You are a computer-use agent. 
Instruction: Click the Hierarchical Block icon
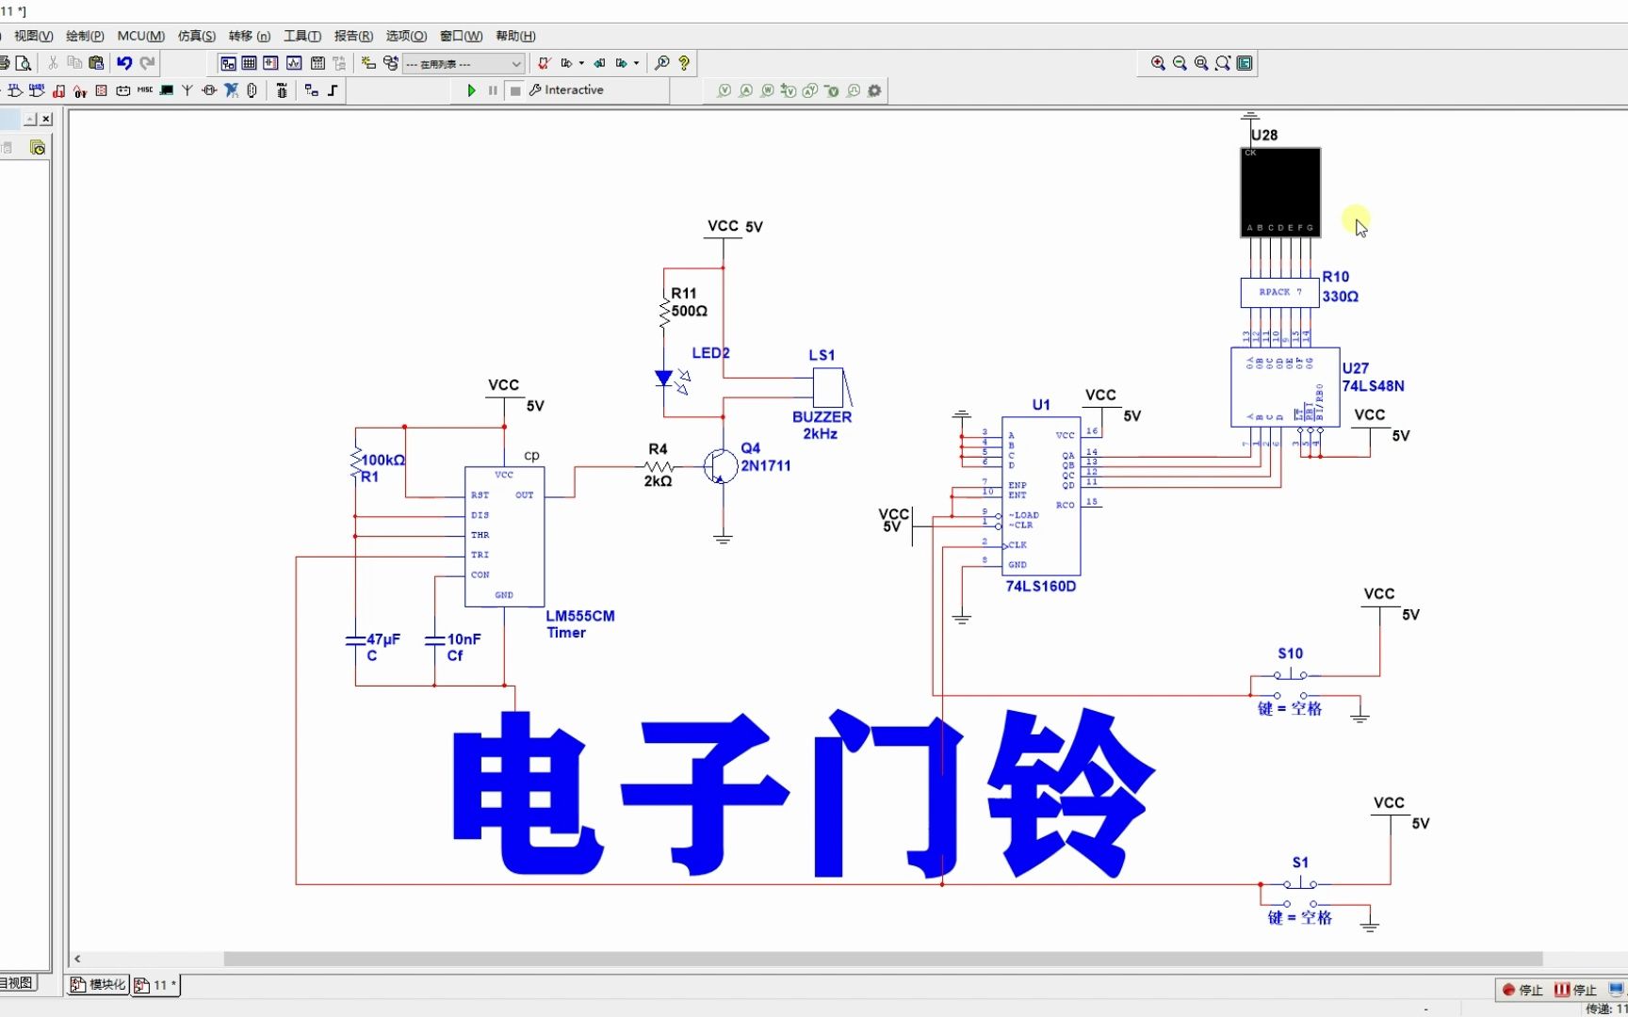coord(312,90)
